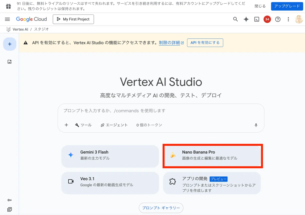Click the Vertex AI product icon in breadcrumb

9,29
